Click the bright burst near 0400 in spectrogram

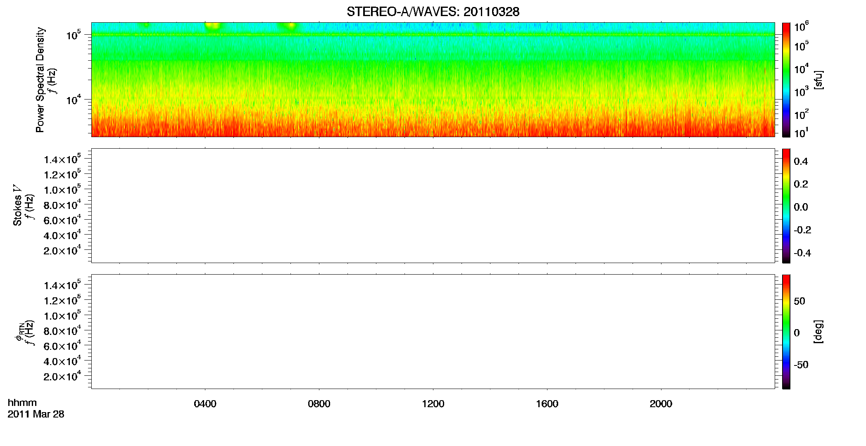[x=214, y=26]
